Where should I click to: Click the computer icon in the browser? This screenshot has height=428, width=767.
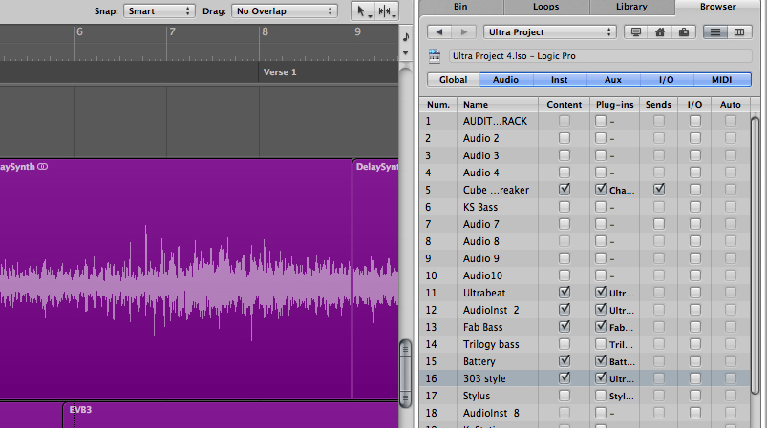[x=636, y=32]
